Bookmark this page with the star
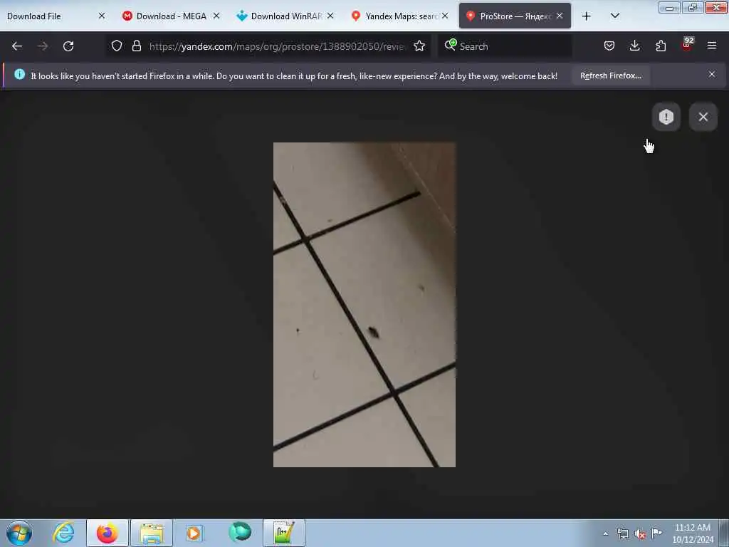This screenshot has height=547, width=729. 419,46
